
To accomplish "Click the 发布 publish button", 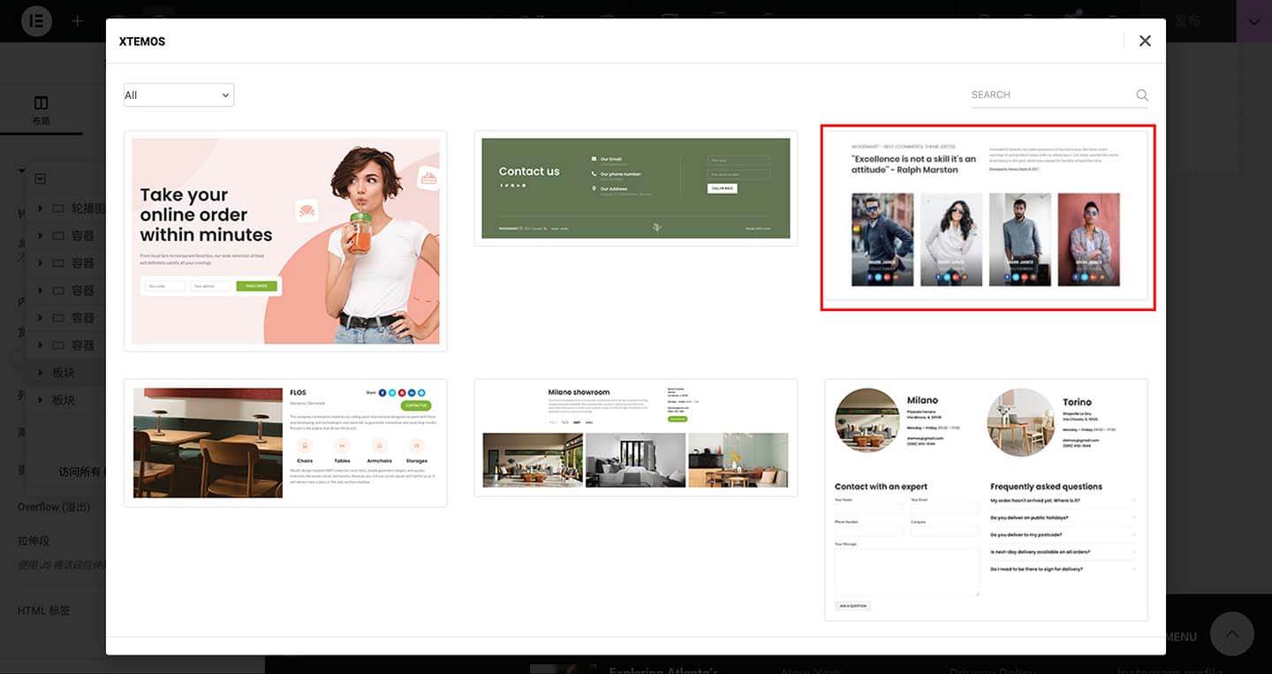I will [1188, 21].
